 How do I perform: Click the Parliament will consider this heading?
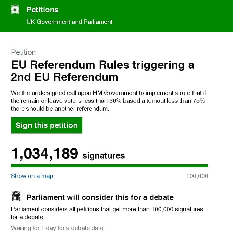coord(100,197)
